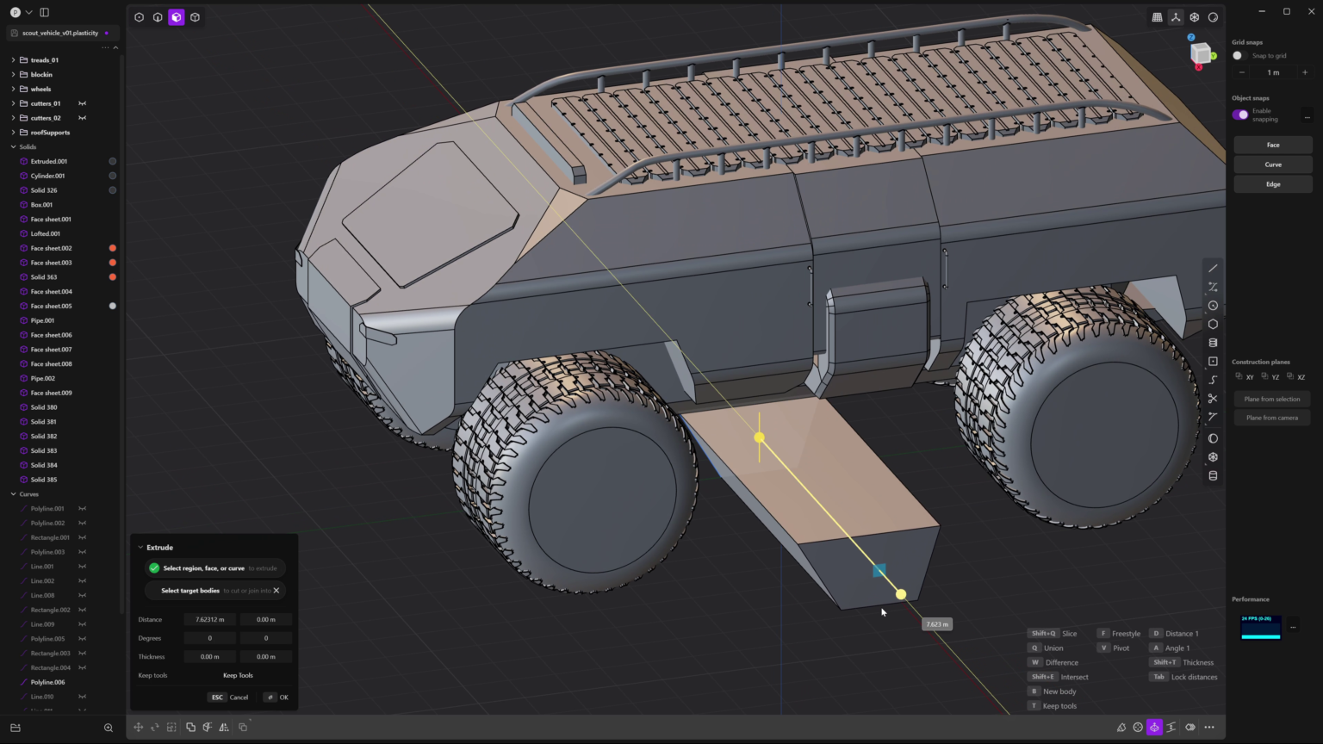Image resolution: width=1323 pixels, height=744 pixels.
Task: Select the Sphere primitive tool
Action: [1213, 438]
